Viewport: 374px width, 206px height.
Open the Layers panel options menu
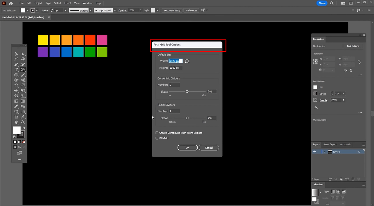(x=363, y=145)
